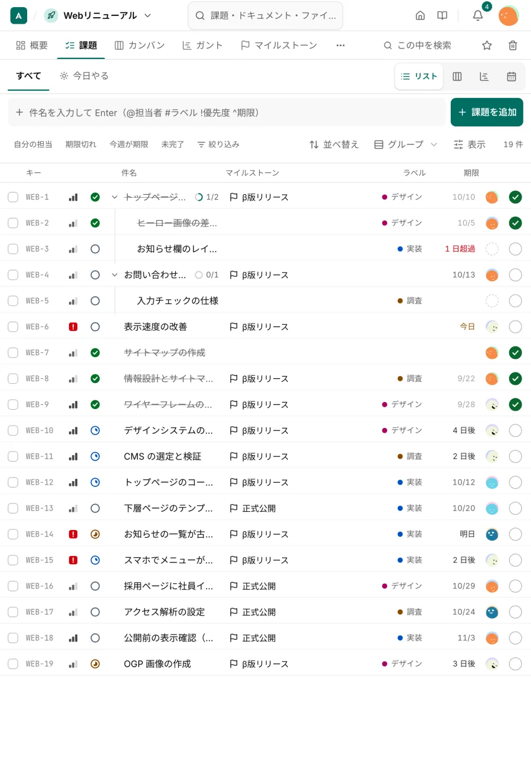This screenshot has height=765, width=531.
Task: Click urgent priority icon of WEB-6
Action: (x=73, y=326)
